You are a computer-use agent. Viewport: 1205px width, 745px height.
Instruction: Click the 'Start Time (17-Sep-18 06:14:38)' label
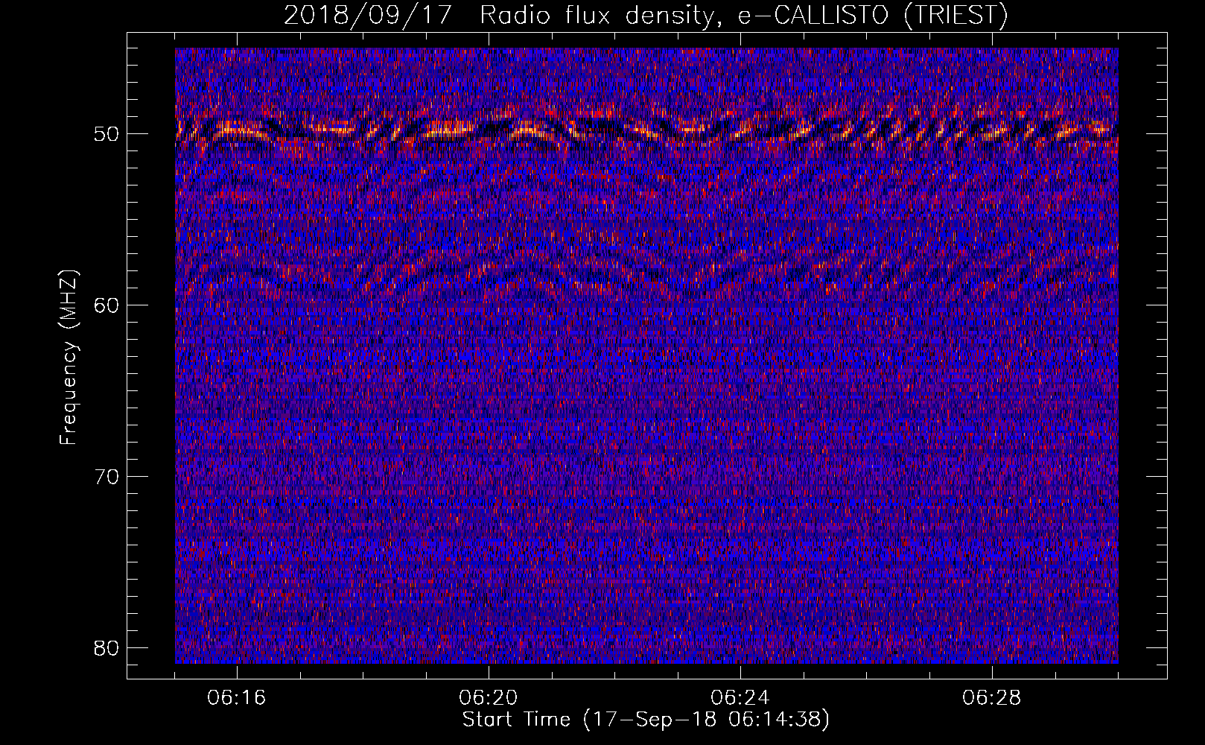tap(646, 720)
